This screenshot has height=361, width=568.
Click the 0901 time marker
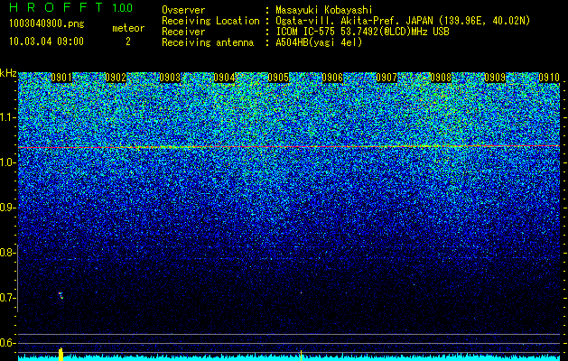tap(61, 78)
